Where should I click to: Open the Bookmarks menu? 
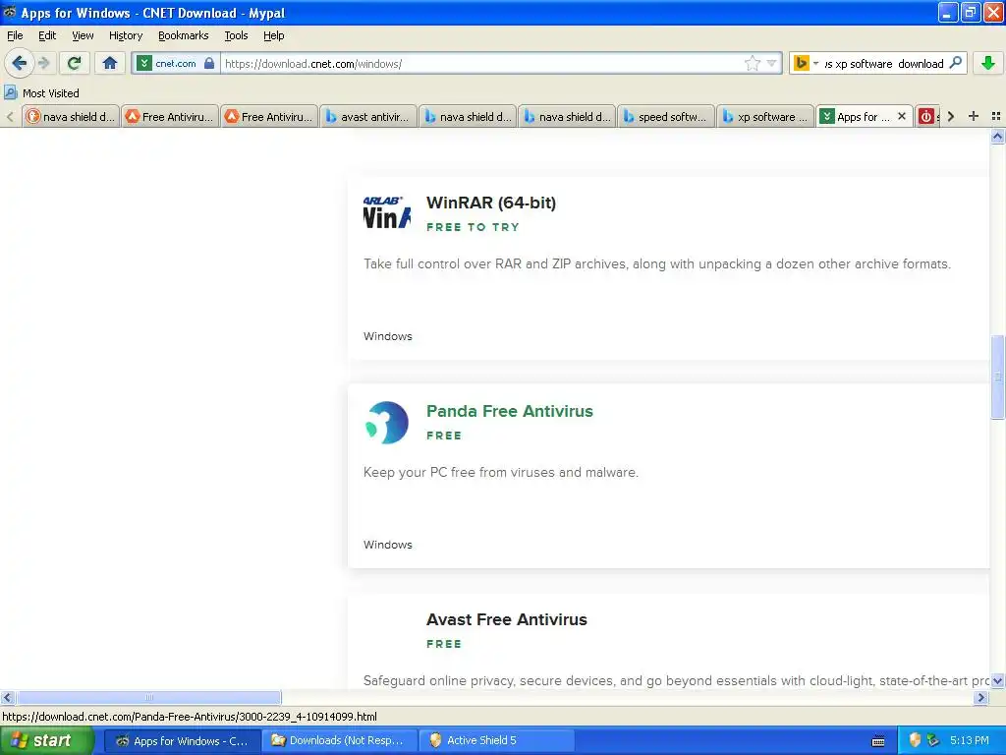tap(184, 35)
